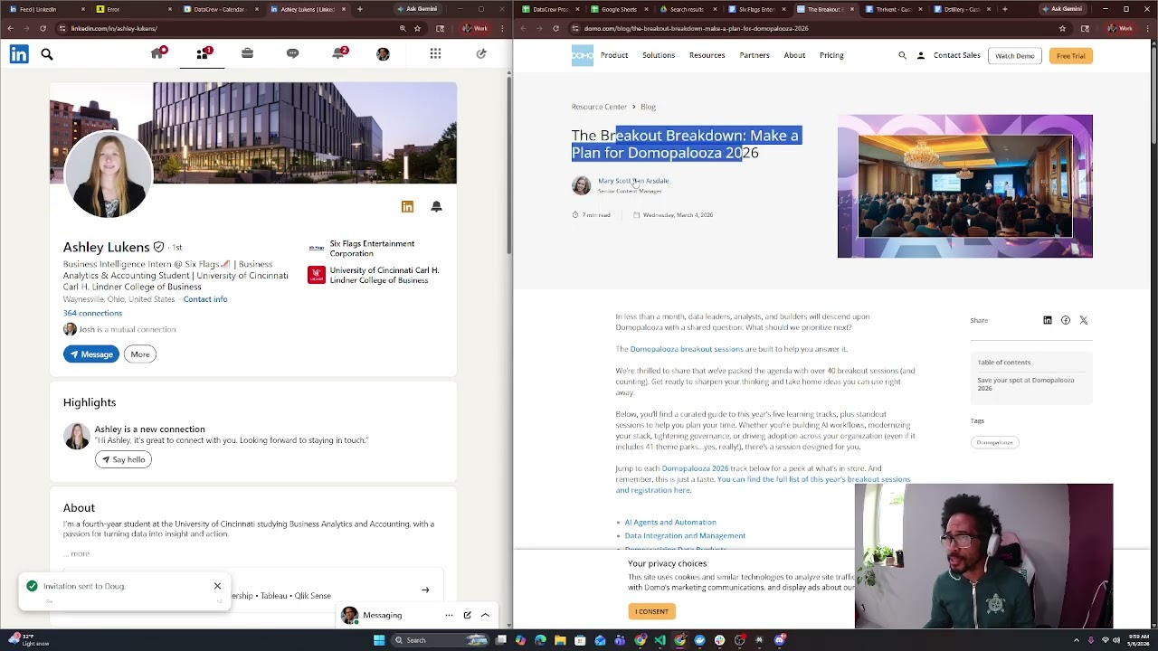Click Ashley Lukens profile photo
The height and width of the screenshot is (651, 1158).
pos(108,175)
